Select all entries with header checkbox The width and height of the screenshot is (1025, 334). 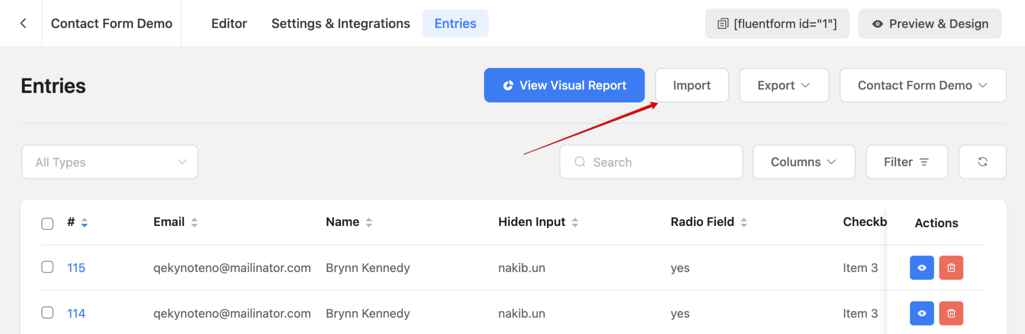coord(48,223)
